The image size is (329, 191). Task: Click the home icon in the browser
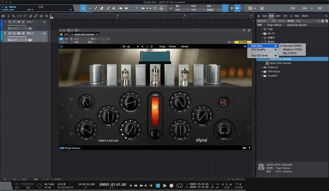259,16
